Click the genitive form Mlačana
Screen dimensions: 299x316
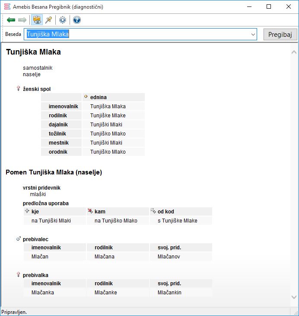(105, 257)
